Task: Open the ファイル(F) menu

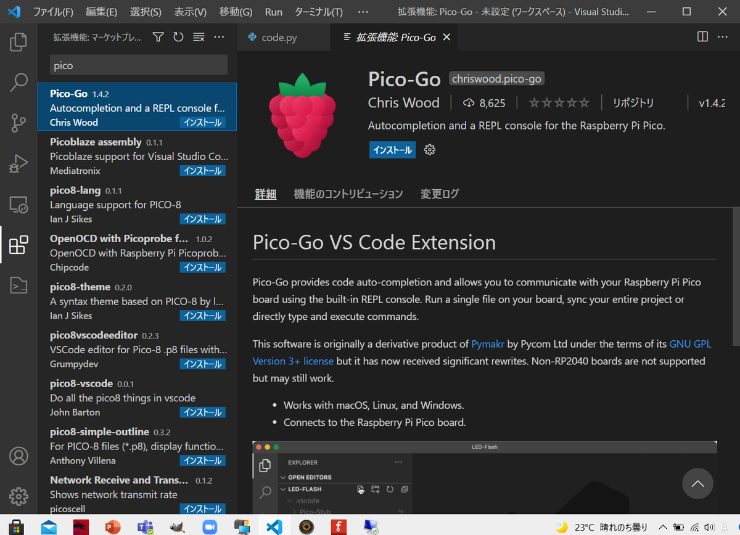Action: coord(53,12)
